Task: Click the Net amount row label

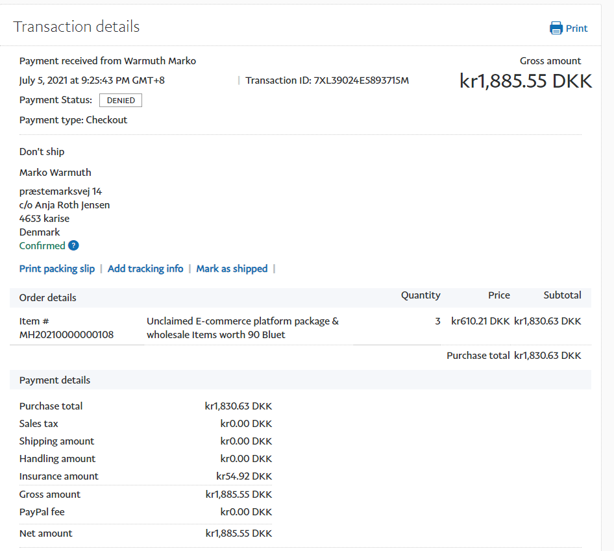Action: pos(46,533)
